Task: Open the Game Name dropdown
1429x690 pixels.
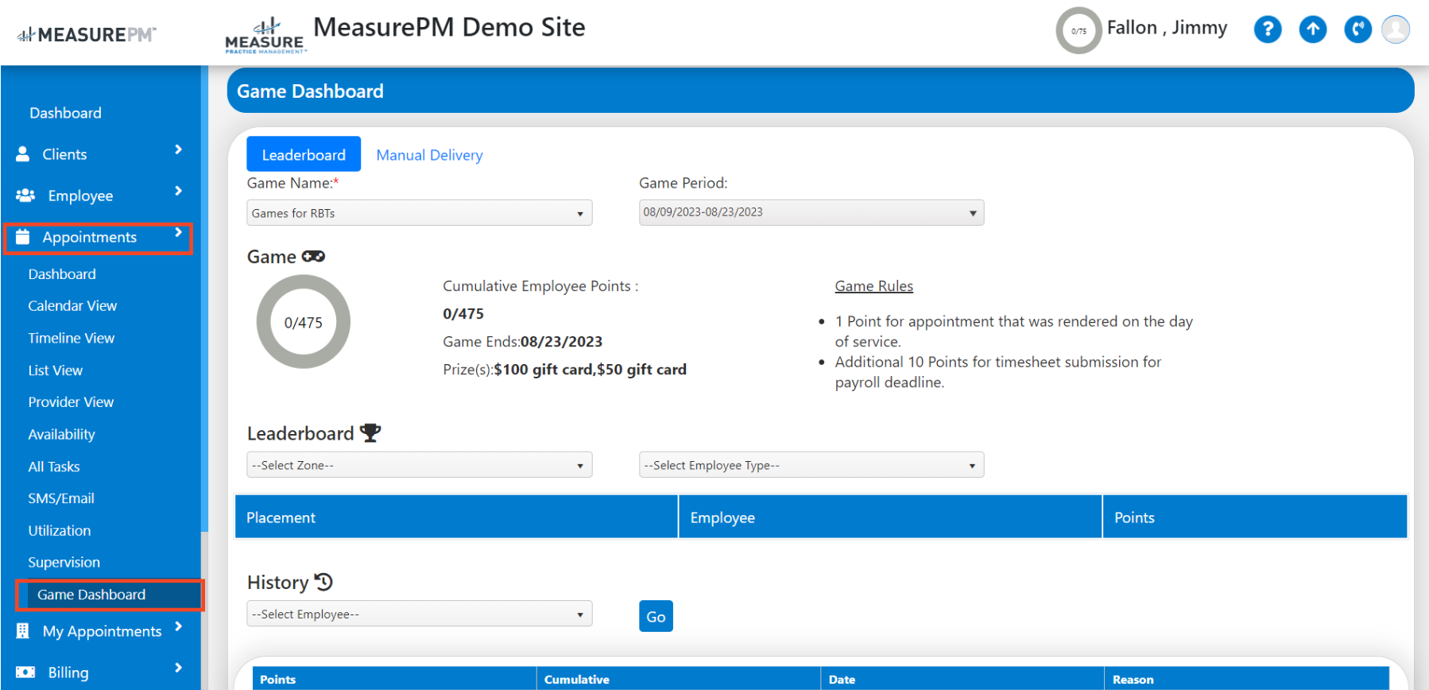Action: pyautogui.click(x=420, y=213)
